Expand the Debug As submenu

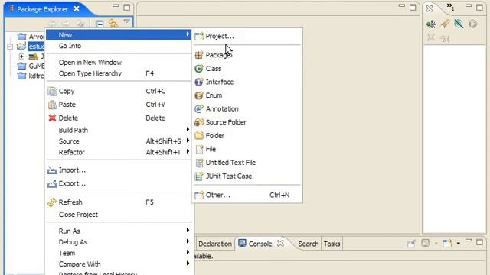119,242
